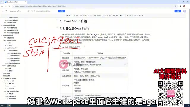Toggle italic formatting in editor toolbar

pos(72,15)
